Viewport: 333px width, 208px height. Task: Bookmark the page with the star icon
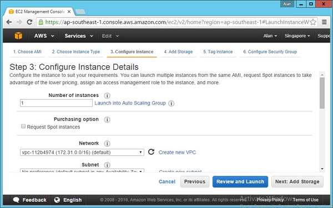pos(313,22)
